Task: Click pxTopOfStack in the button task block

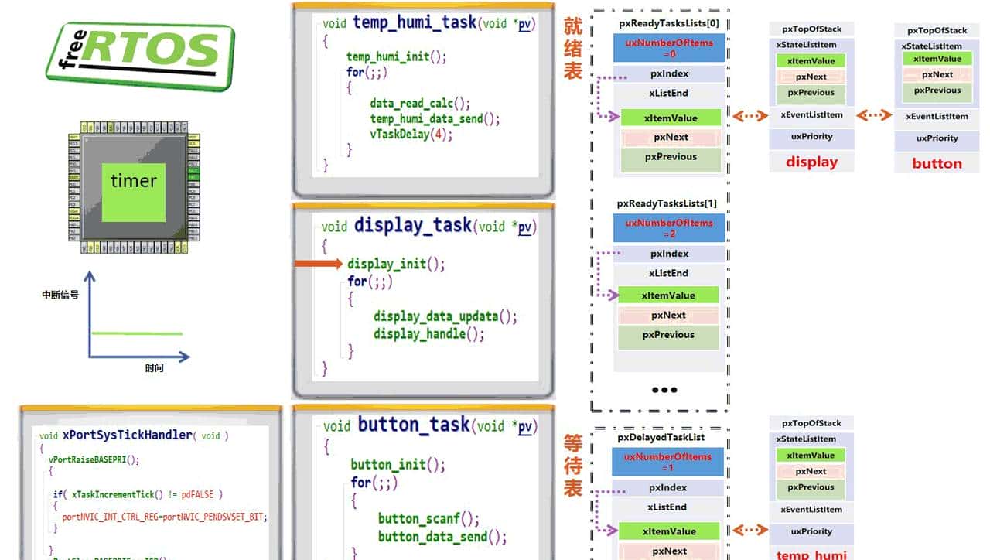Action: pos(937,31)
